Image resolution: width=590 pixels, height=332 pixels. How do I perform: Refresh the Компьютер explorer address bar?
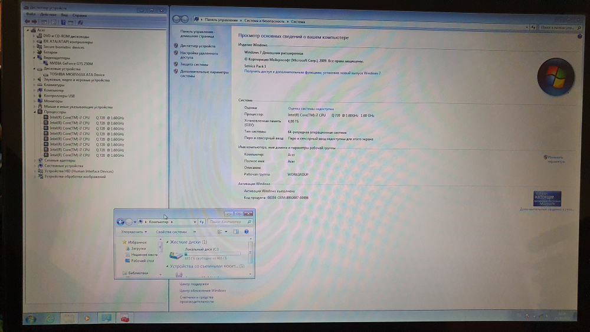pyautogui.click(x=202, y=222)
